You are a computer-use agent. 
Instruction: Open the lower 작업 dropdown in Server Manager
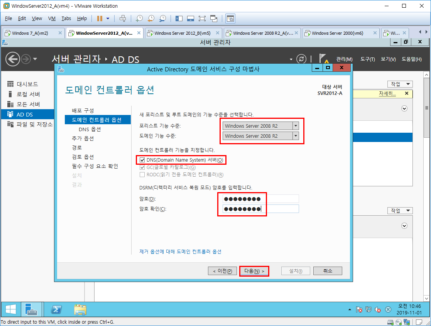[400, 211]
